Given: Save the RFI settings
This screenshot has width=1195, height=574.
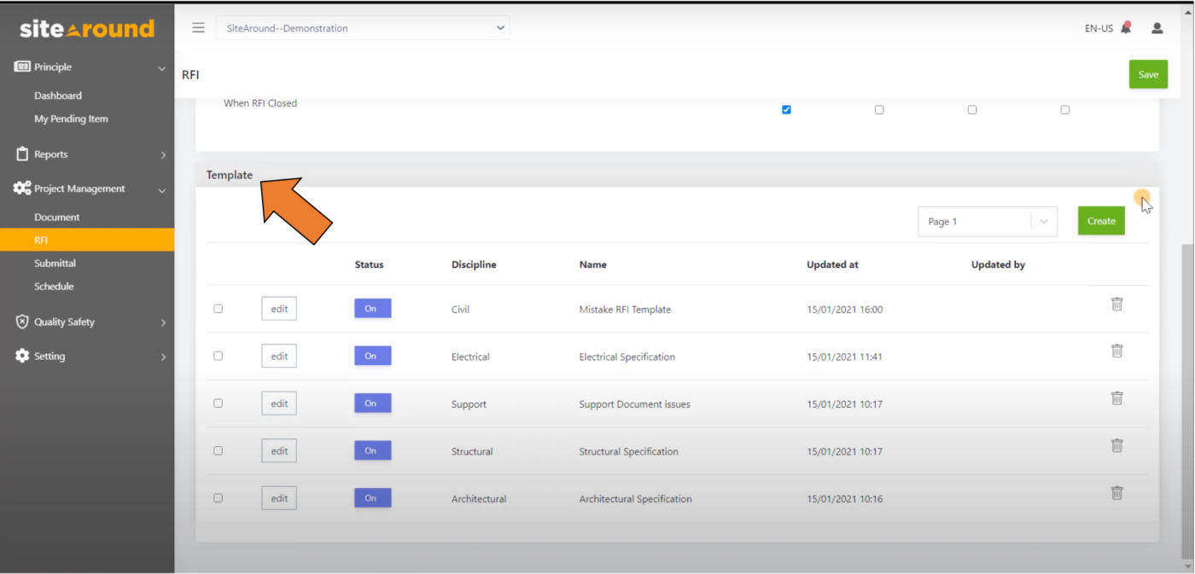Looking at the screenshot, I should [1147, 74].
